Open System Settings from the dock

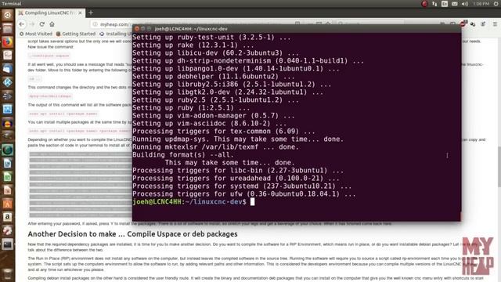point(7,230)
